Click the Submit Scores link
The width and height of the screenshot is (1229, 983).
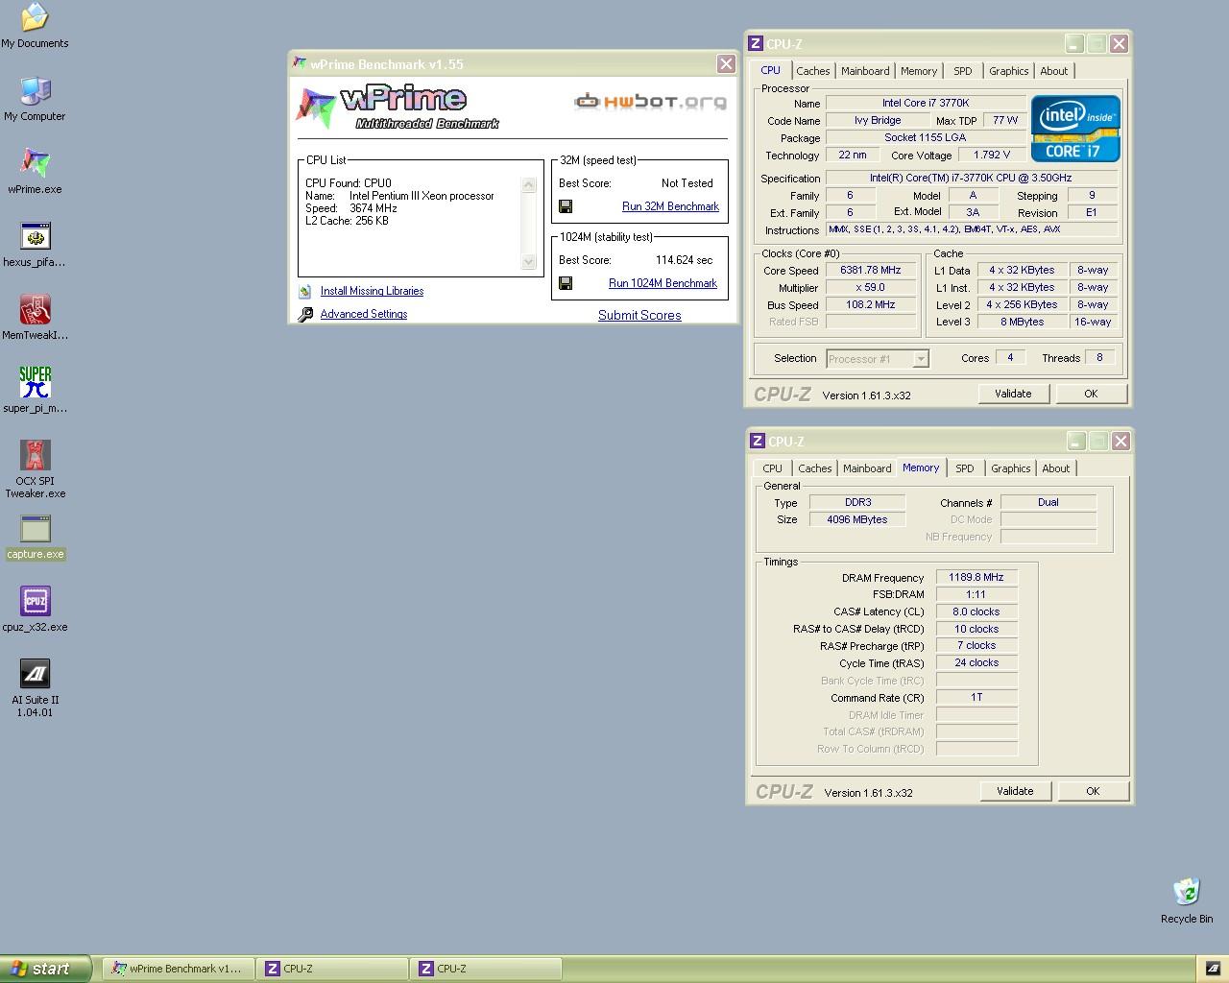(x=639, y=315)
